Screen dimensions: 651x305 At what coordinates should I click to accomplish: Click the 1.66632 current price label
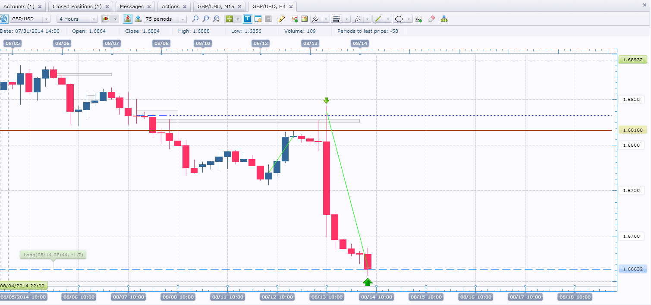632,269
